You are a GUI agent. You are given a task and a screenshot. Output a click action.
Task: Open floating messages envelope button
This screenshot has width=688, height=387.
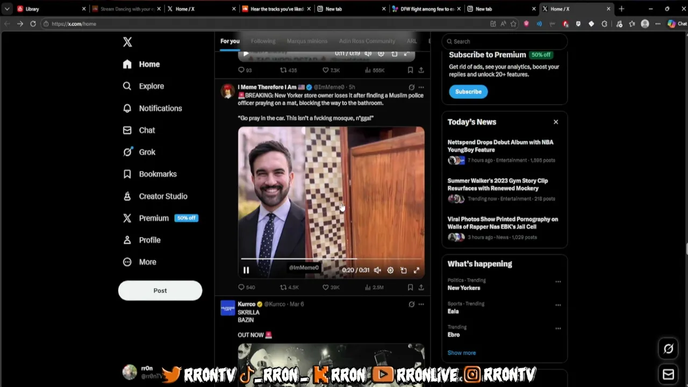click(668, 374)
